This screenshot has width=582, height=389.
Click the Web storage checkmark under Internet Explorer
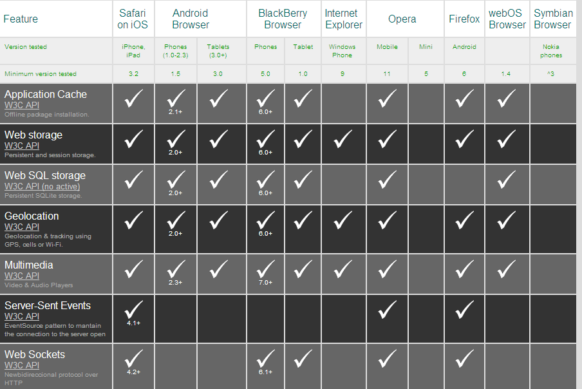coord(343,138)
